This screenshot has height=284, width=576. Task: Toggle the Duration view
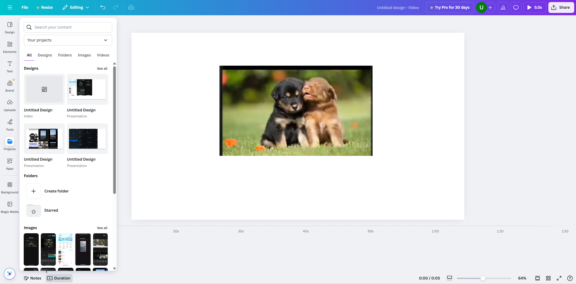point(59,278)
